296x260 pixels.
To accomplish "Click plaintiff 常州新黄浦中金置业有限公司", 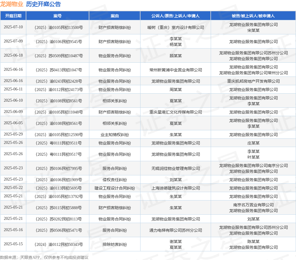I will pos(175,70).
